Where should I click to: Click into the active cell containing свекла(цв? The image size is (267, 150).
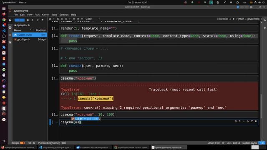159,122
